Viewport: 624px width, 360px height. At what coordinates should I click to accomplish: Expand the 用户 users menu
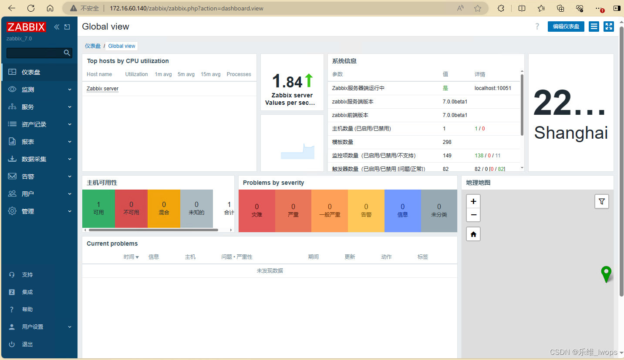(x=39, y=194)
